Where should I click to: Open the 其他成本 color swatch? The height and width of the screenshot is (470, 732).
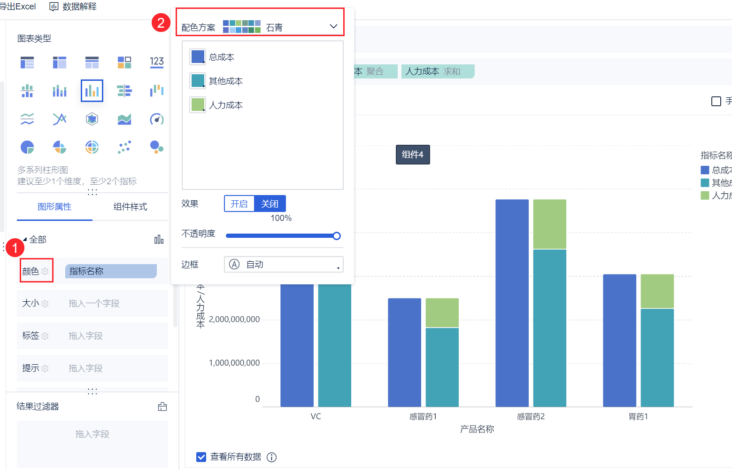coord(198,81)
